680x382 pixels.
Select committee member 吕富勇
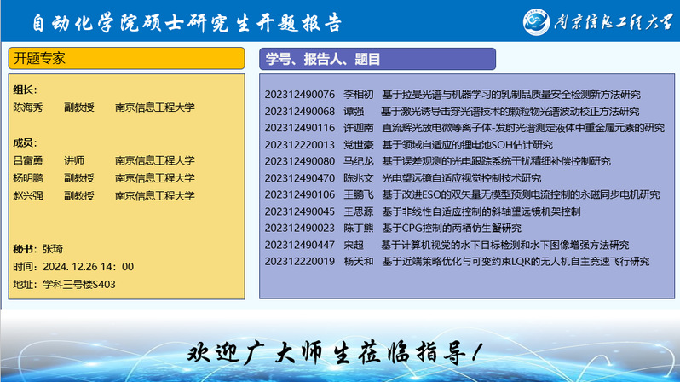pyautogui.click(x=28, y=160)
